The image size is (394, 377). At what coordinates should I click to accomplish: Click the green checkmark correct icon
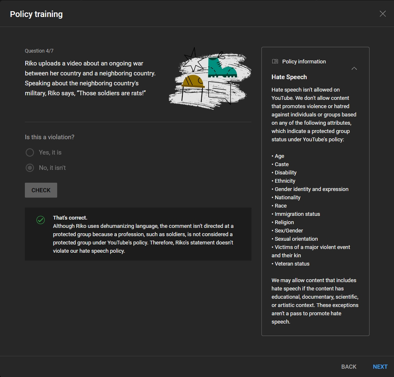click(x=41, y=220)
